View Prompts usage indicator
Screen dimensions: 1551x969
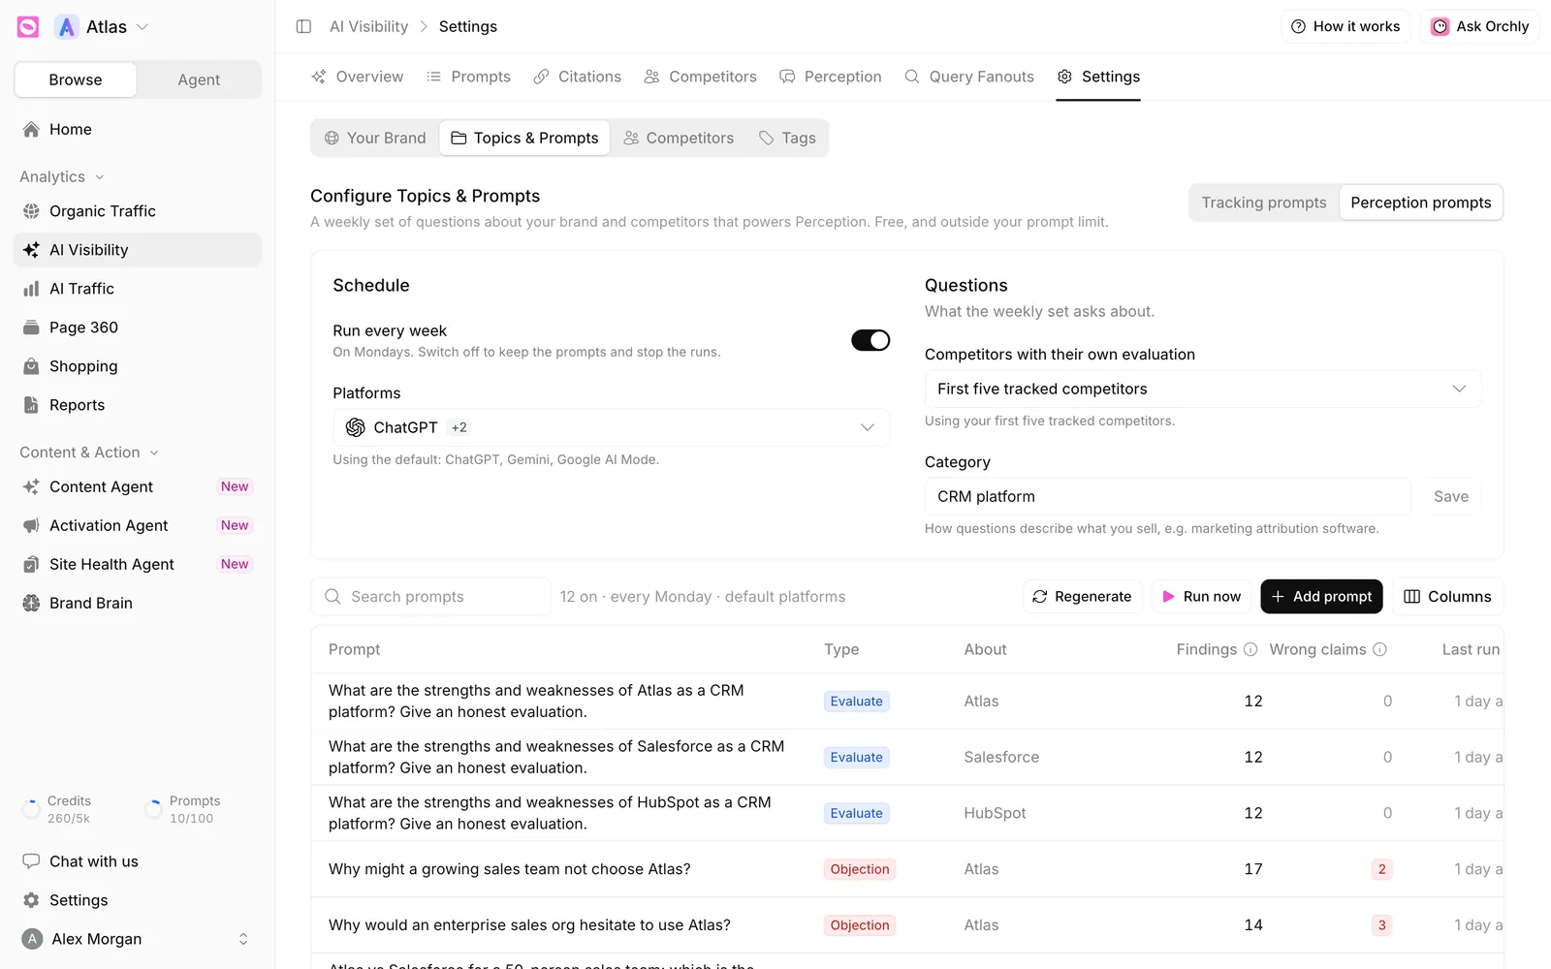tap(182, 809)
